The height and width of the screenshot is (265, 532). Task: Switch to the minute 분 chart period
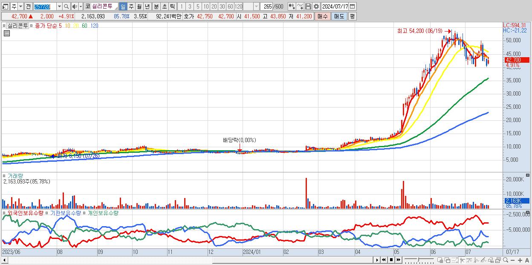click(x=156, y=6)
